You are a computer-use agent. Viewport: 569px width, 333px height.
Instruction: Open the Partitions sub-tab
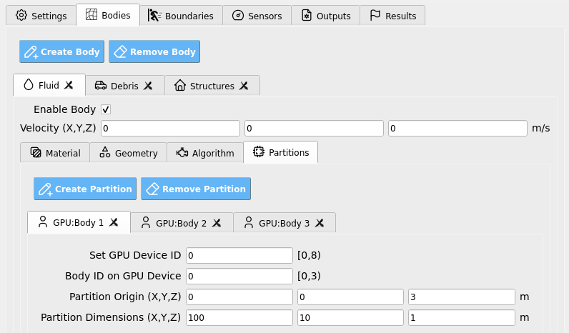click(x=280, y=152)
